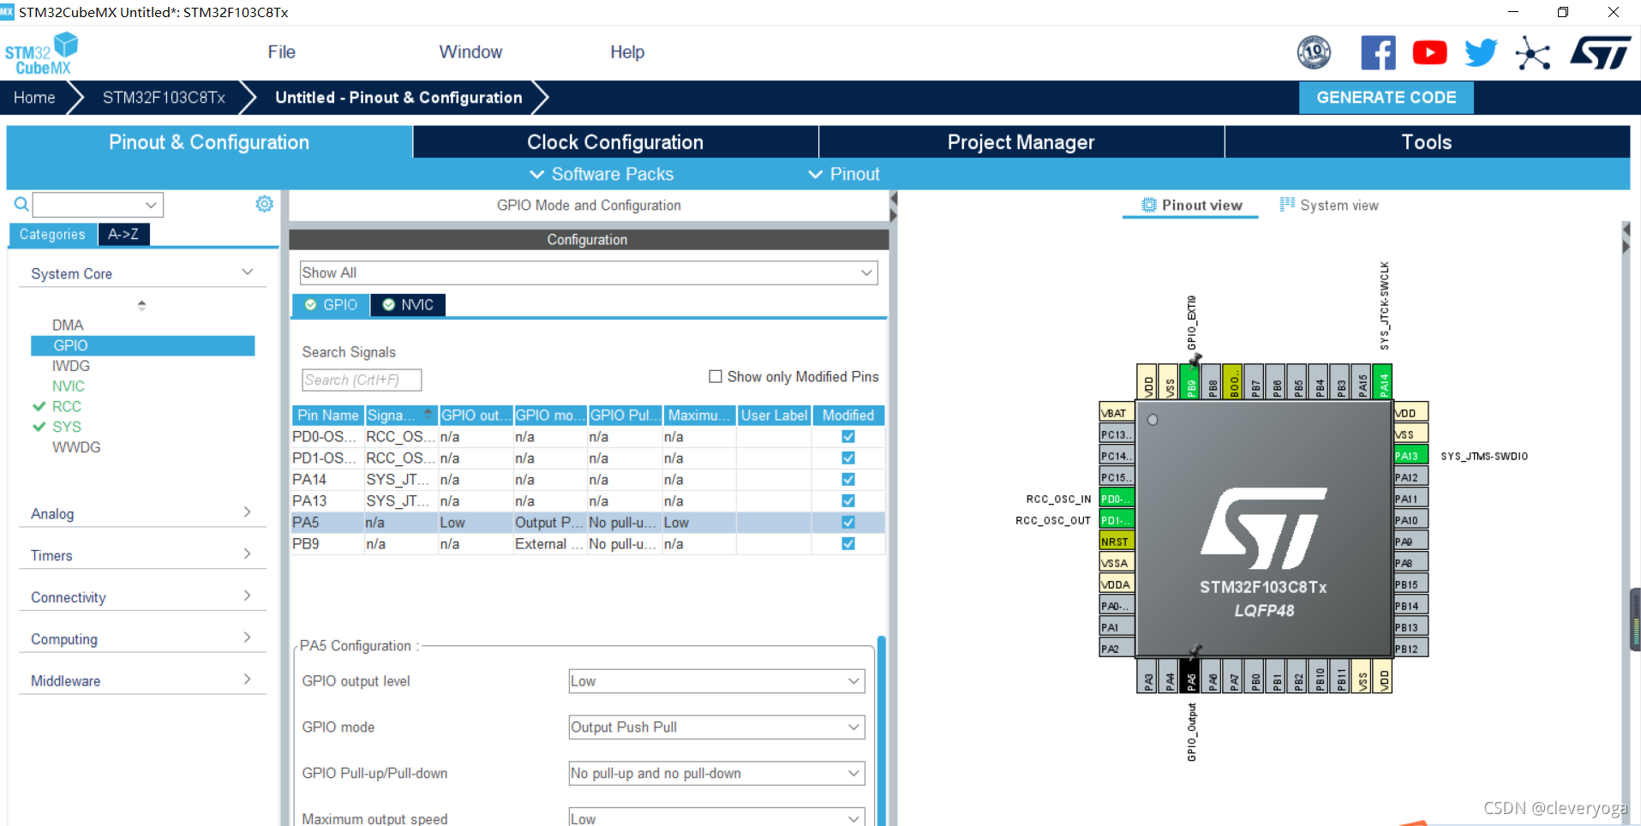Select the NVIC configuration tab
Image resolution: width=1641 pixels, height=826 pixels.
pyautogui.click(x=408, y=305)
